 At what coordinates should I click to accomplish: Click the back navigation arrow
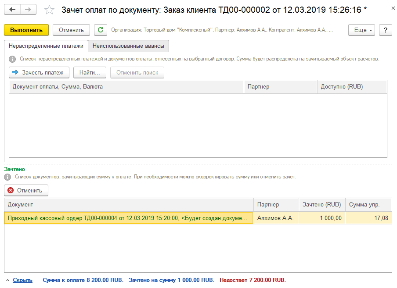(12, 9)
